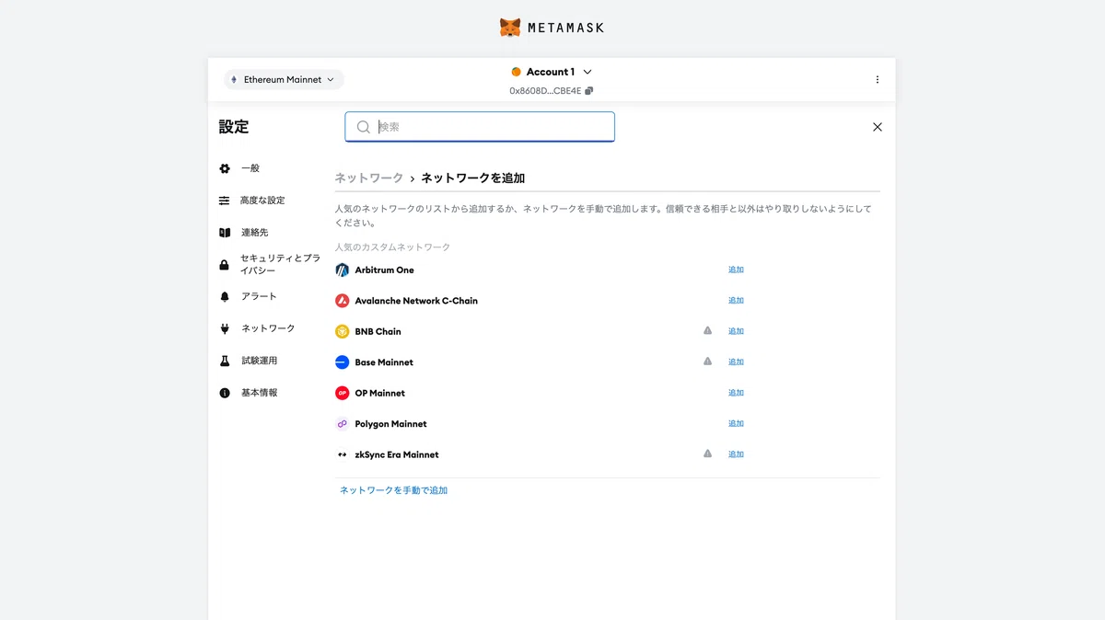This screenshot has height=620, width=1105.
Task: Click the security lock icon
Action: [225, 265]
